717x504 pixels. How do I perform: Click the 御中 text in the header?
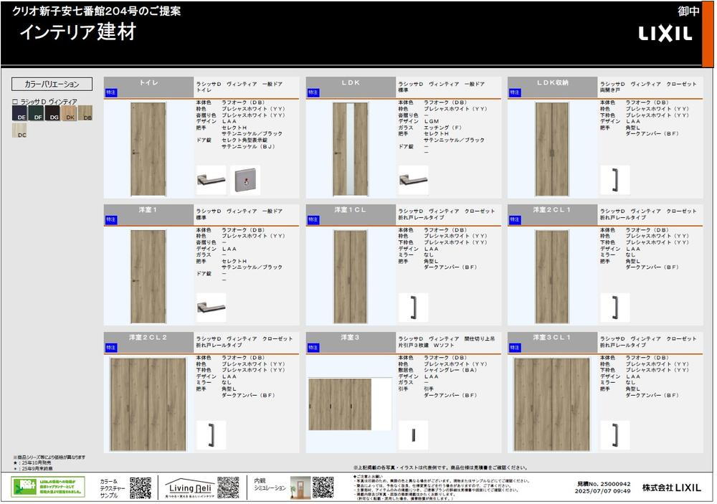(x=688, y=11)
